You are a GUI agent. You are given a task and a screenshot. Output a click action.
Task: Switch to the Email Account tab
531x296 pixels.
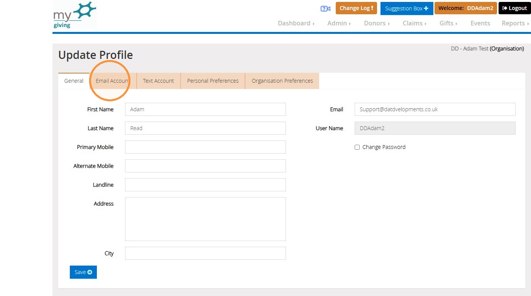tap(113, 81)
